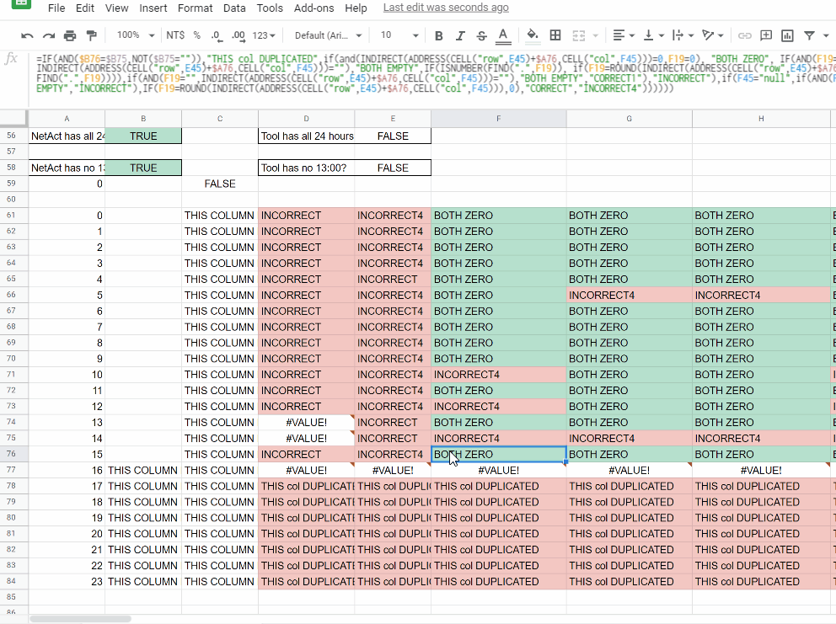Apply the Paint format tool
This screenshot has width=836, height=624.
pos(89,37)
